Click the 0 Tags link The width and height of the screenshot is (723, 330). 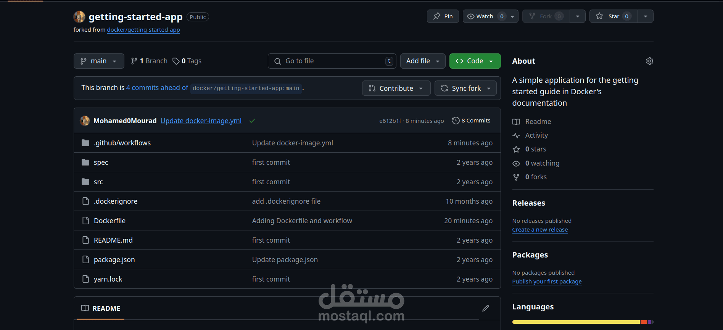coord(187,61)
